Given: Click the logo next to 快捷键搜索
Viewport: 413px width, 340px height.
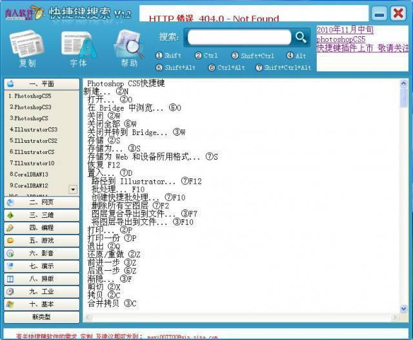Looking at the screenshot, I should point(25,13).
